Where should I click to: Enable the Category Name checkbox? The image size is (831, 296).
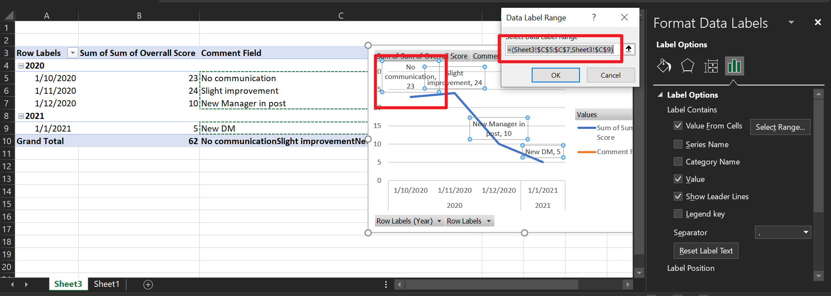coord(678,161)
